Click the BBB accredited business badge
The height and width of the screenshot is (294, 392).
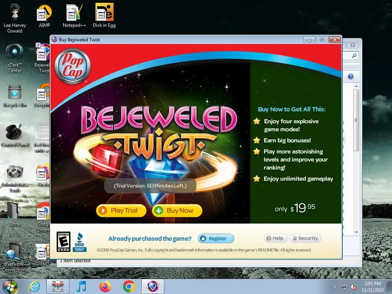(x=80, y=242)
